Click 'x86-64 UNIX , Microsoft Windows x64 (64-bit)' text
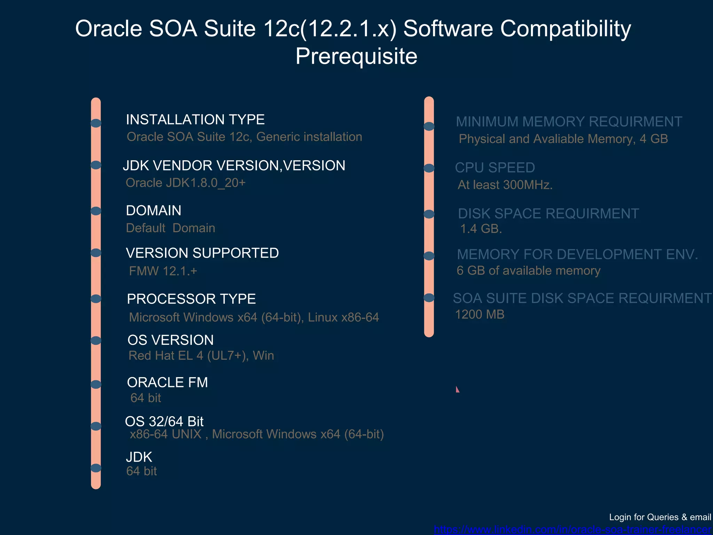The width and height of the screenshot is (713, 535). tap(257, 434)
